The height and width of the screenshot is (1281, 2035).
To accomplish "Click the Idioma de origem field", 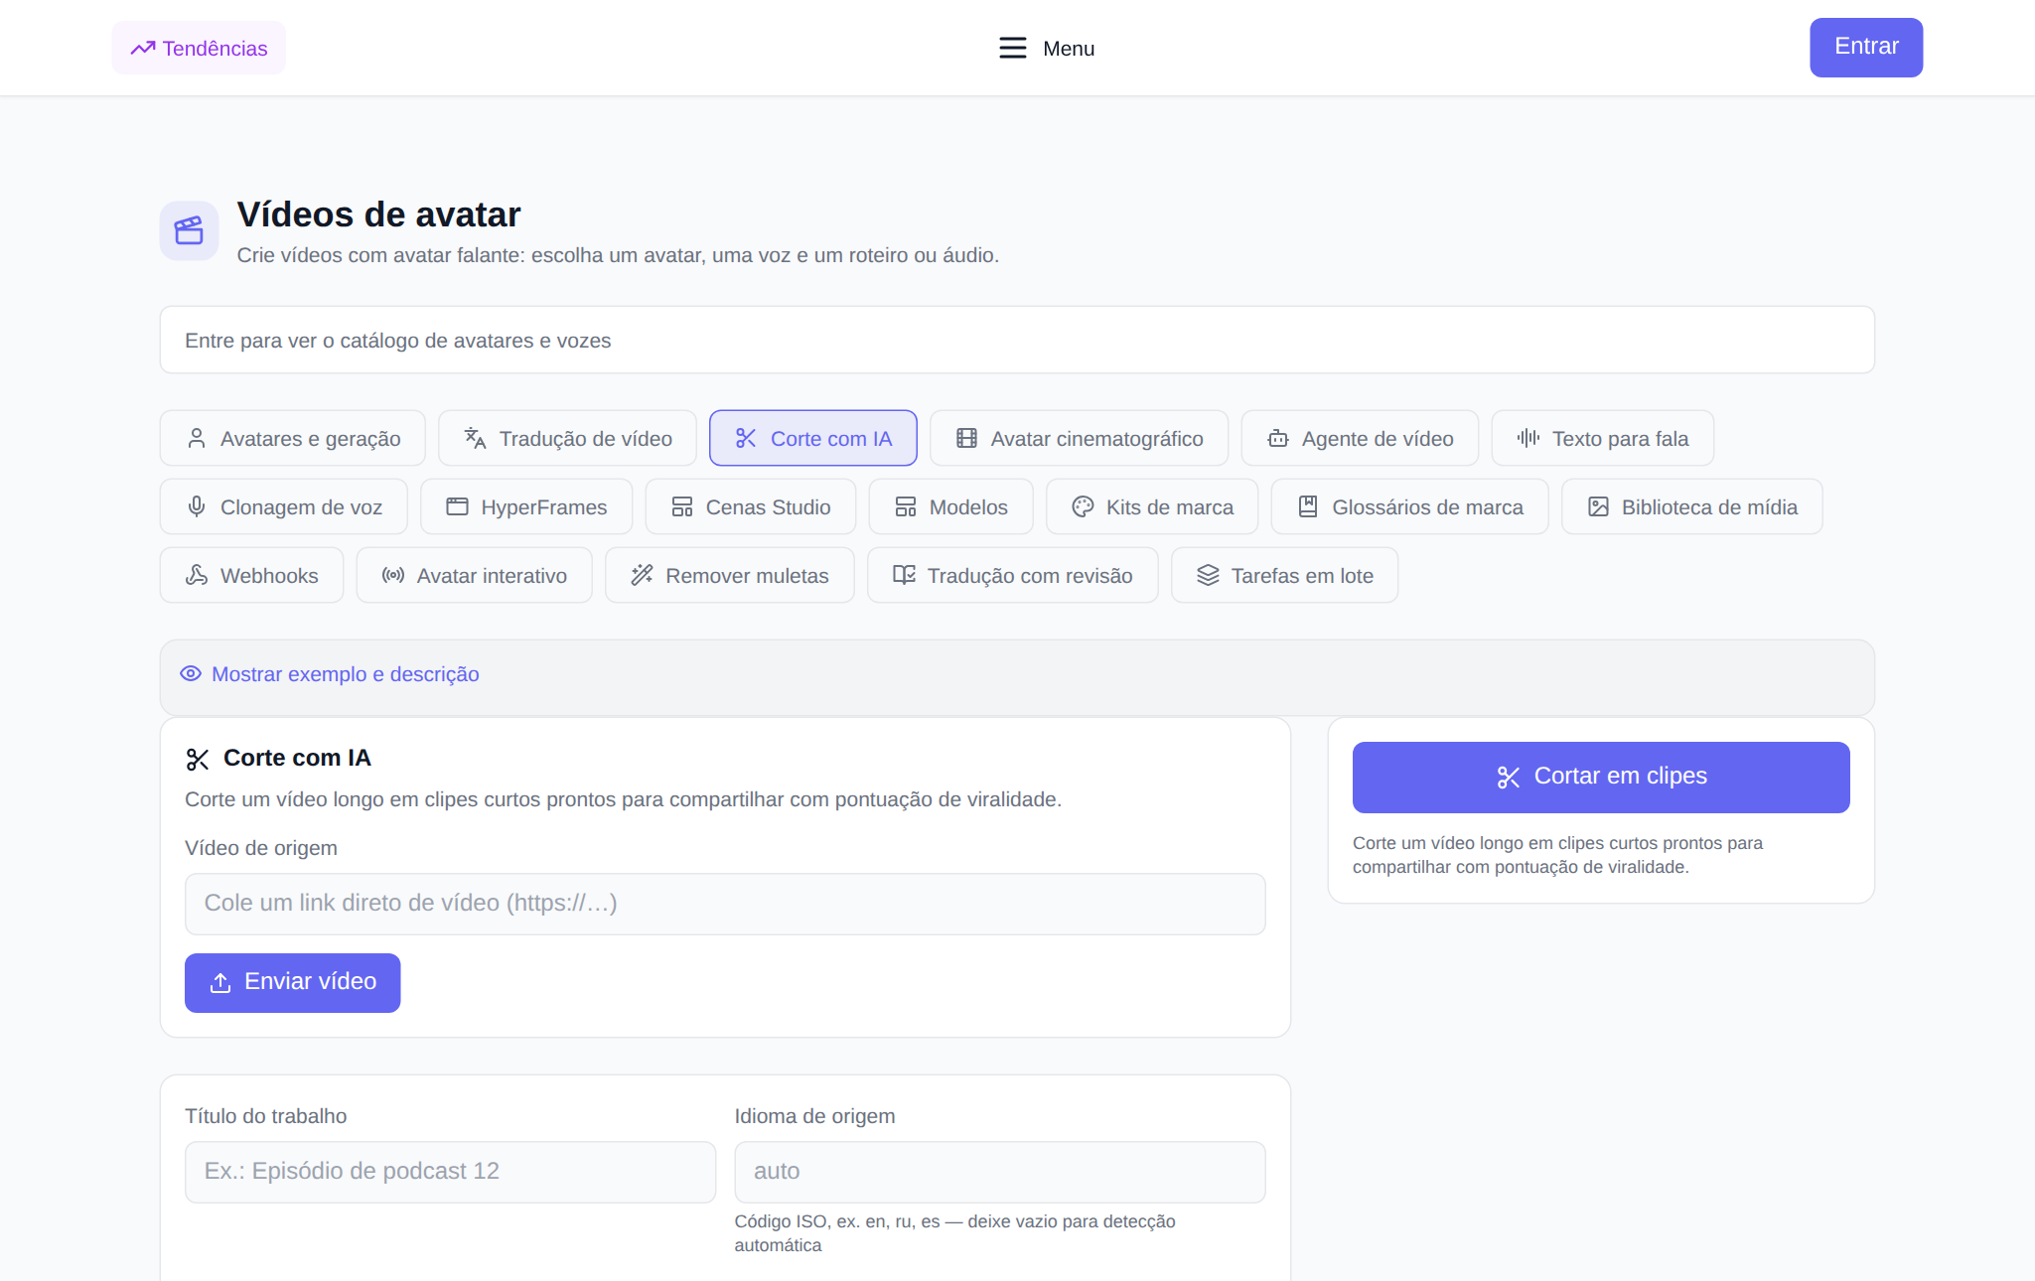I will coord(999,1172).
